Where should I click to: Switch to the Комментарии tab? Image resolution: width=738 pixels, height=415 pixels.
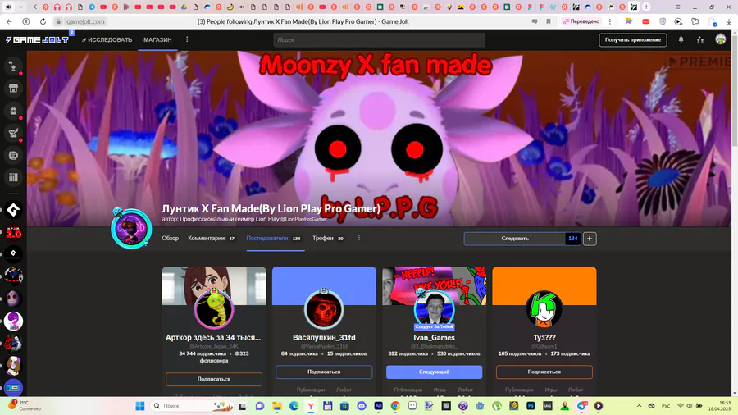(x=212, y=238)
